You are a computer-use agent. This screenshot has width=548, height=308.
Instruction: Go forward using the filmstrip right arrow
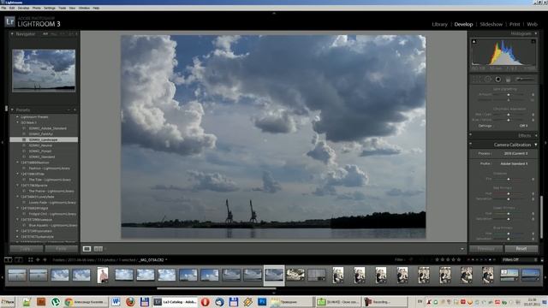click(x=45, y=259)
